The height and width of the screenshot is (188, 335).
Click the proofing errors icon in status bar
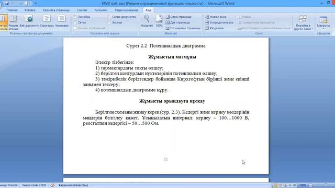coord(52,185)
